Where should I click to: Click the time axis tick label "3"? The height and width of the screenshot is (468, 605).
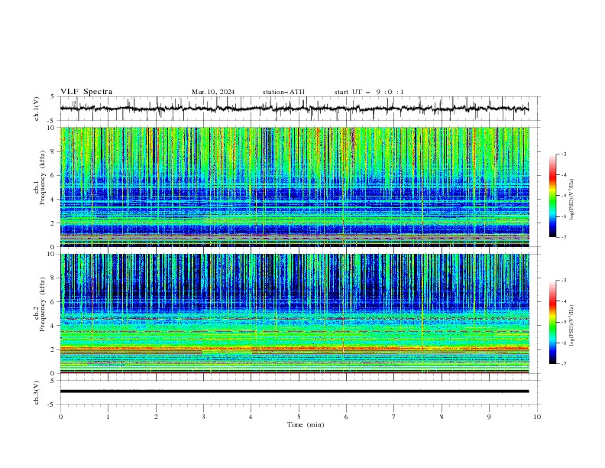point(203,417)
